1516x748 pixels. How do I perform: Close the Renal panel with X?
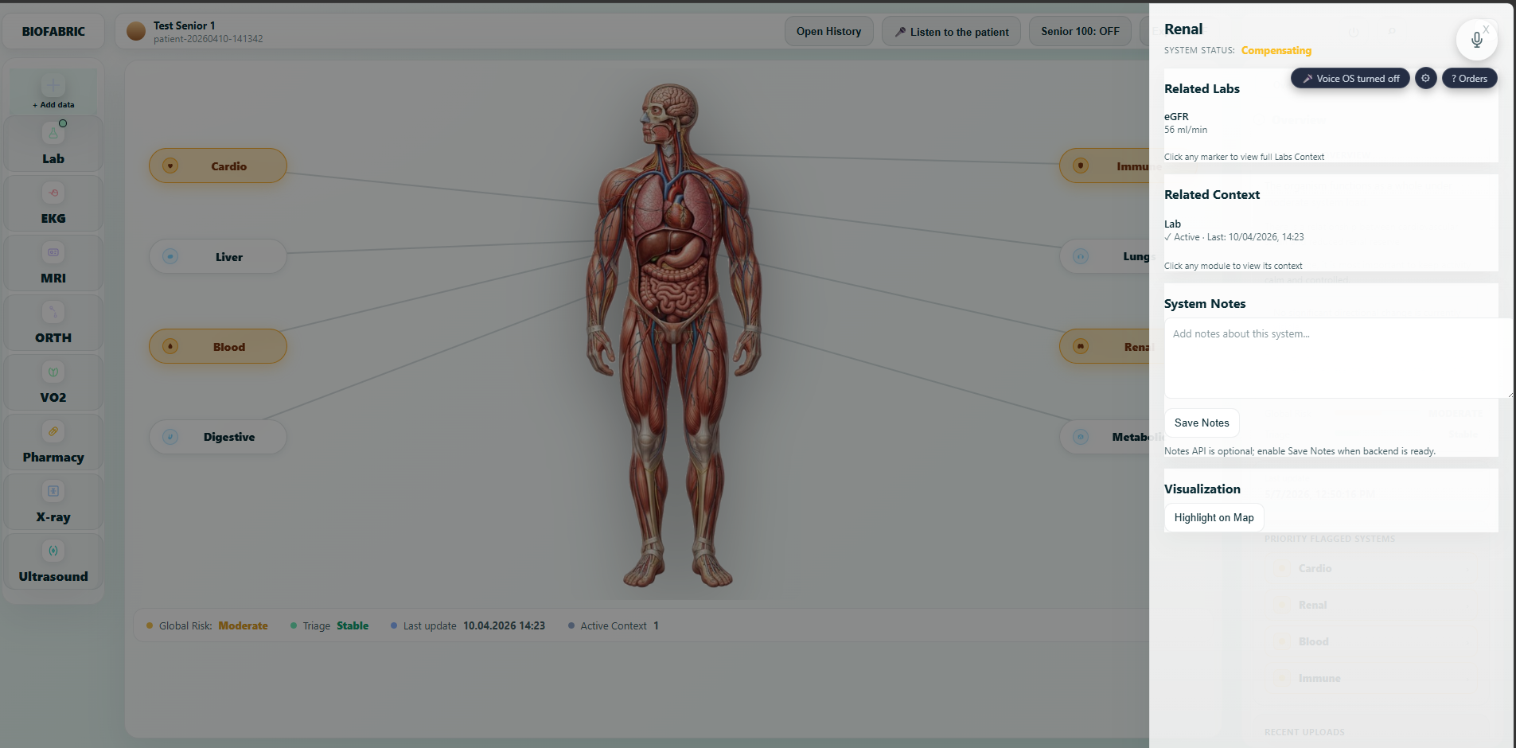tap(1486, 29)
